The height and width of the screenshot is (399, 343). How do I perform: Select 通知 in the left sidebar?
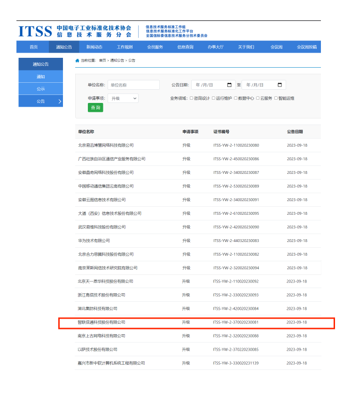pyautogui.click(x=41, y=77)
